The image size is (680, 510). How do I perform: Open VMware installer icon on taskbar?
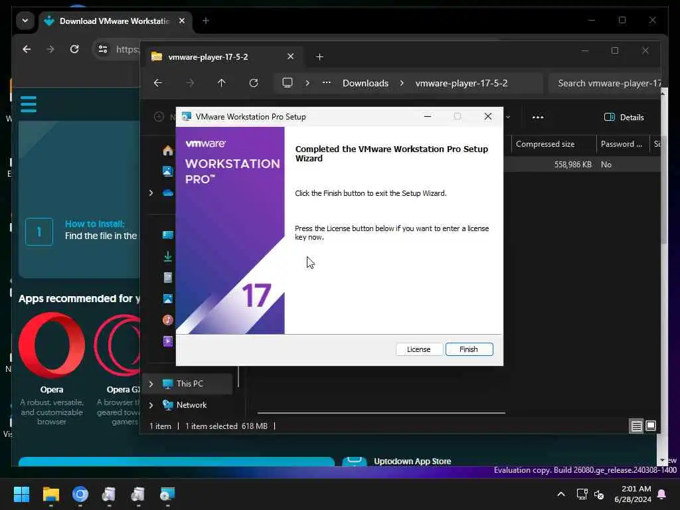point(167,494)
